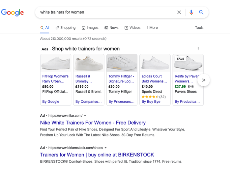
Task: Click the £40.00 price text
Action: tap(147, 87)
